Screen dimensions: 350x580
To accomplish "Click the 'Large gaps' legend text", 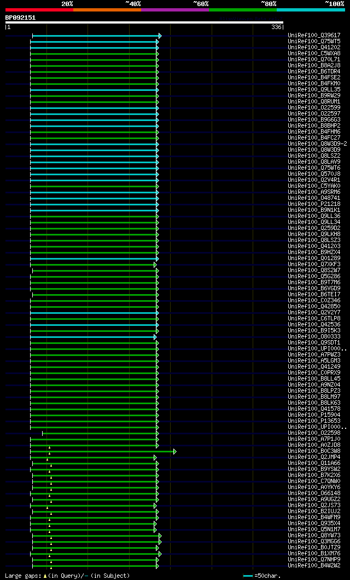I will [x=23, y=576].
